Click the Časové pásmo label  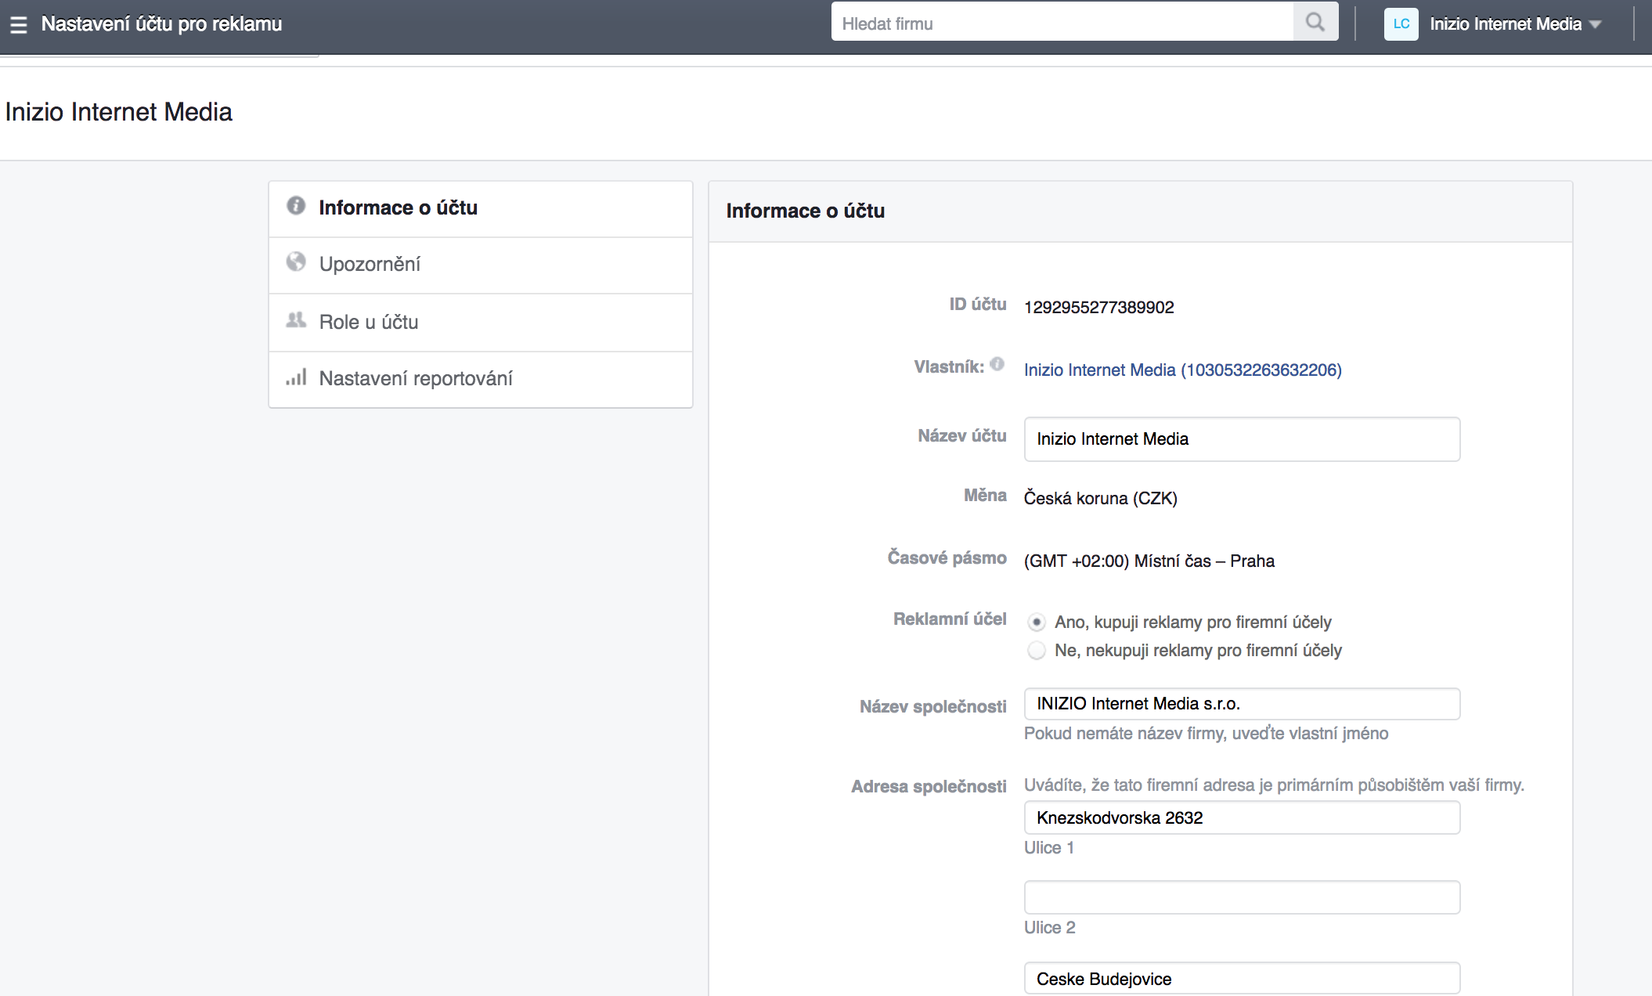coord(947,558)
